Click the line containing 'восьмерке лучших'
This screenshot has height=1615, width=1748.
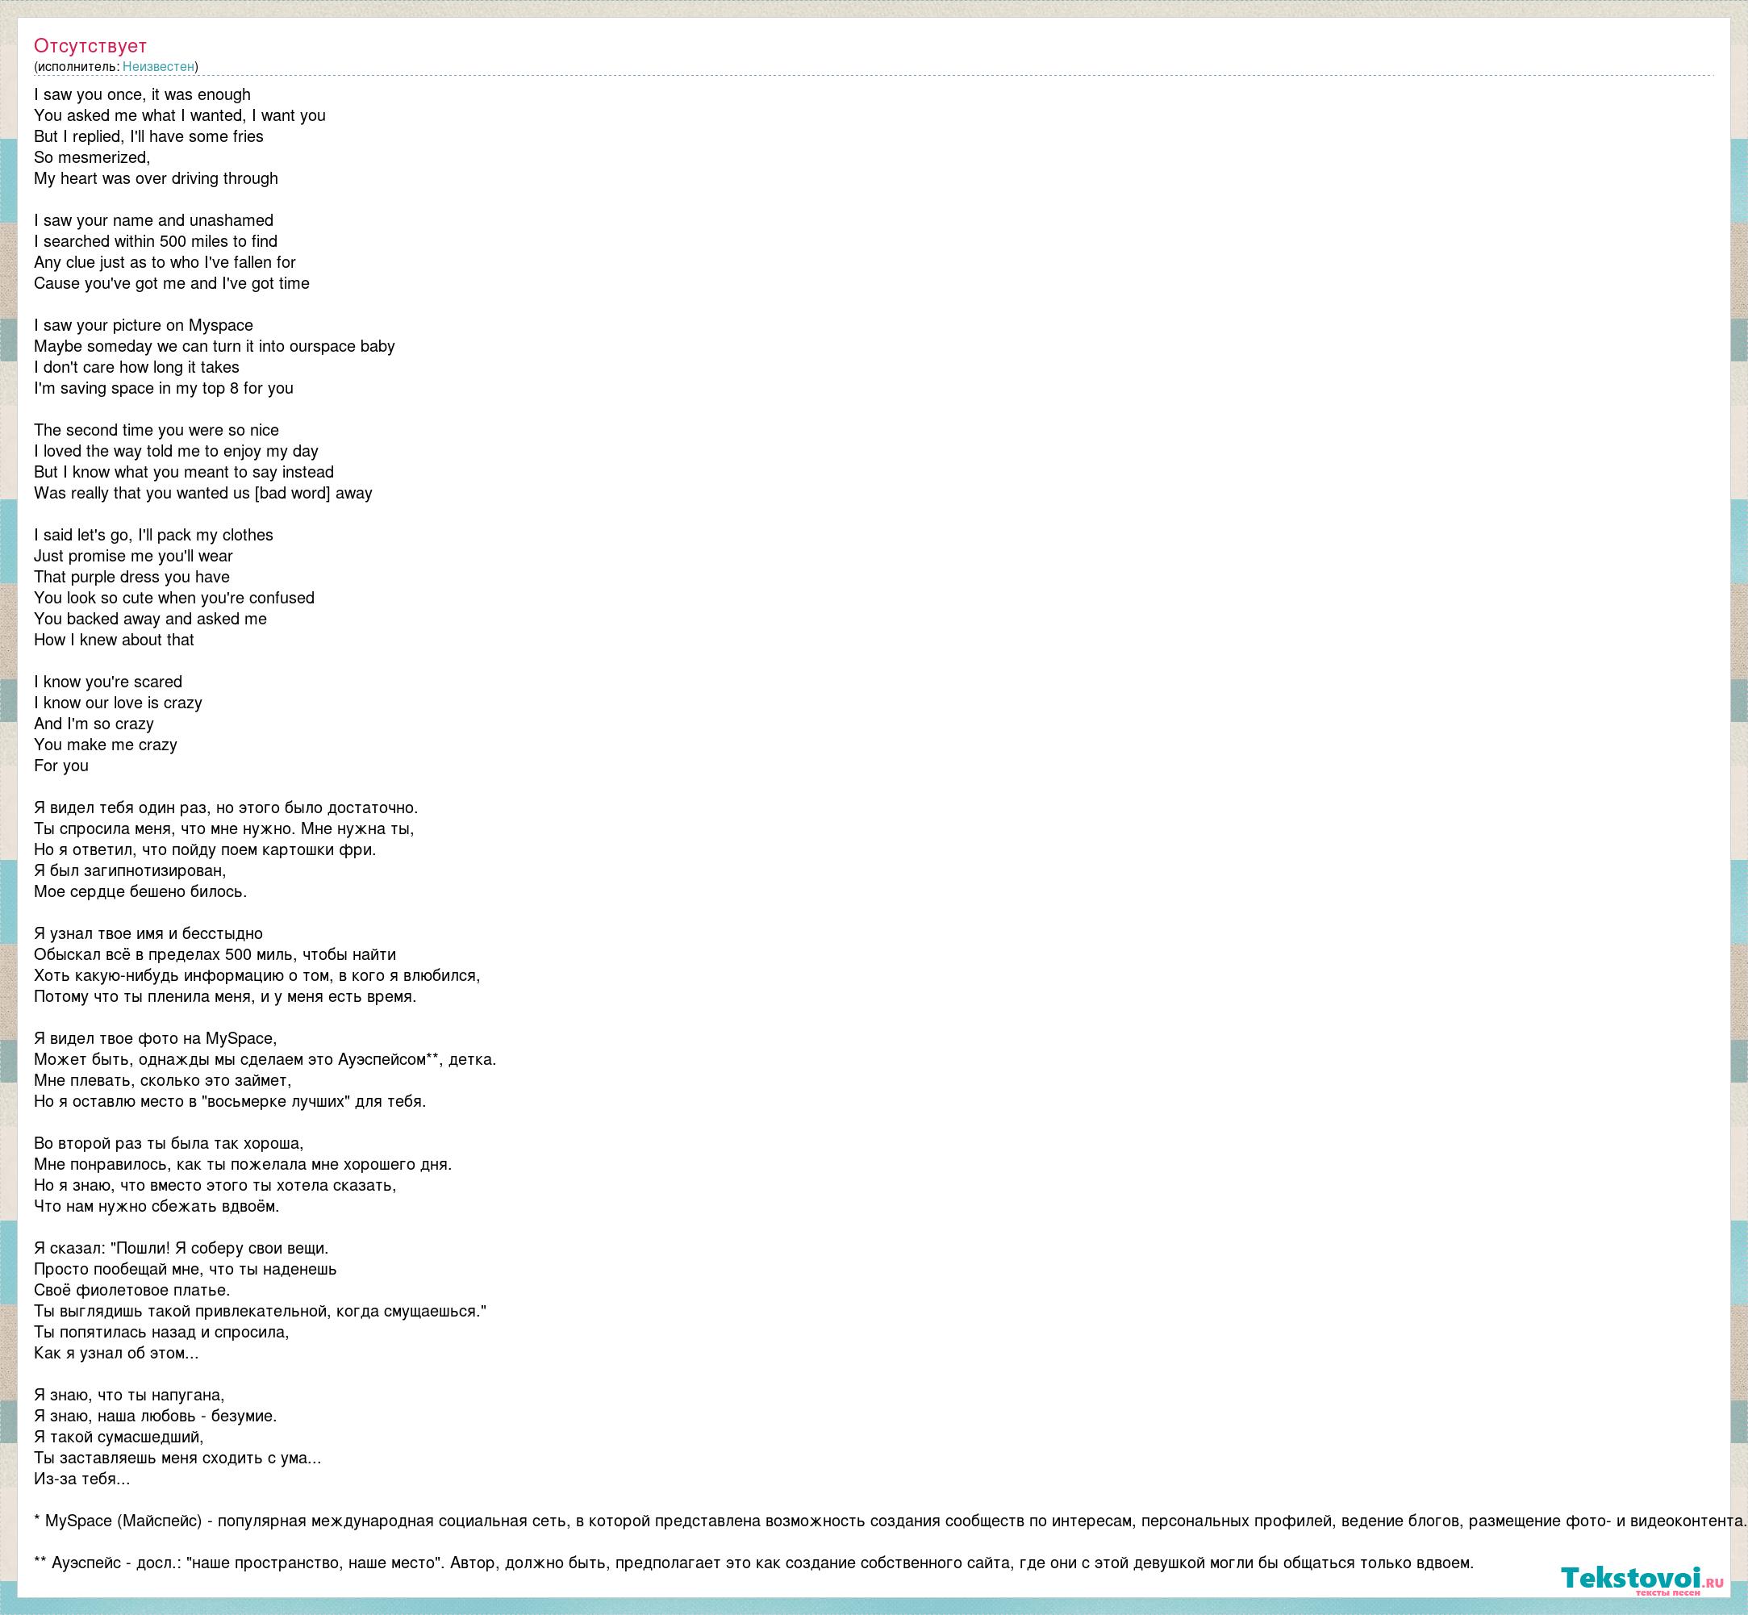pos(231,1101)
